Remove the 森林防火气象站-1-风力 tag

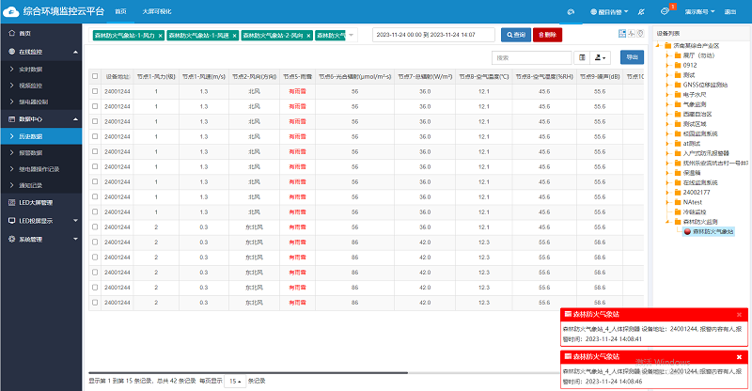pos(160,36)
